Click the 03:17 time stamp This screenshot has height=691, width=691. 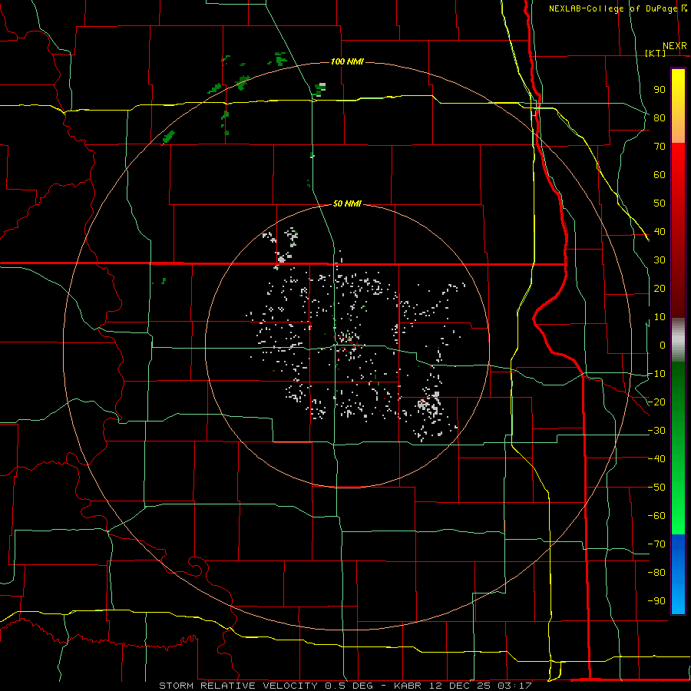[x=514, y=686]
